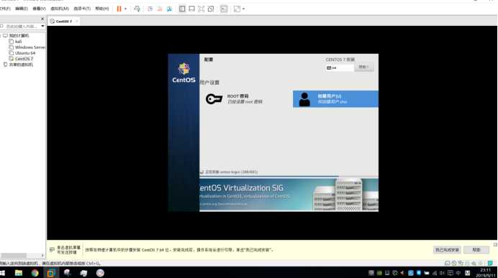This screenshot has width=498, height=278.
Task: Open ROOT 密码 settings in the installer
Action: [x=234, y=98]
